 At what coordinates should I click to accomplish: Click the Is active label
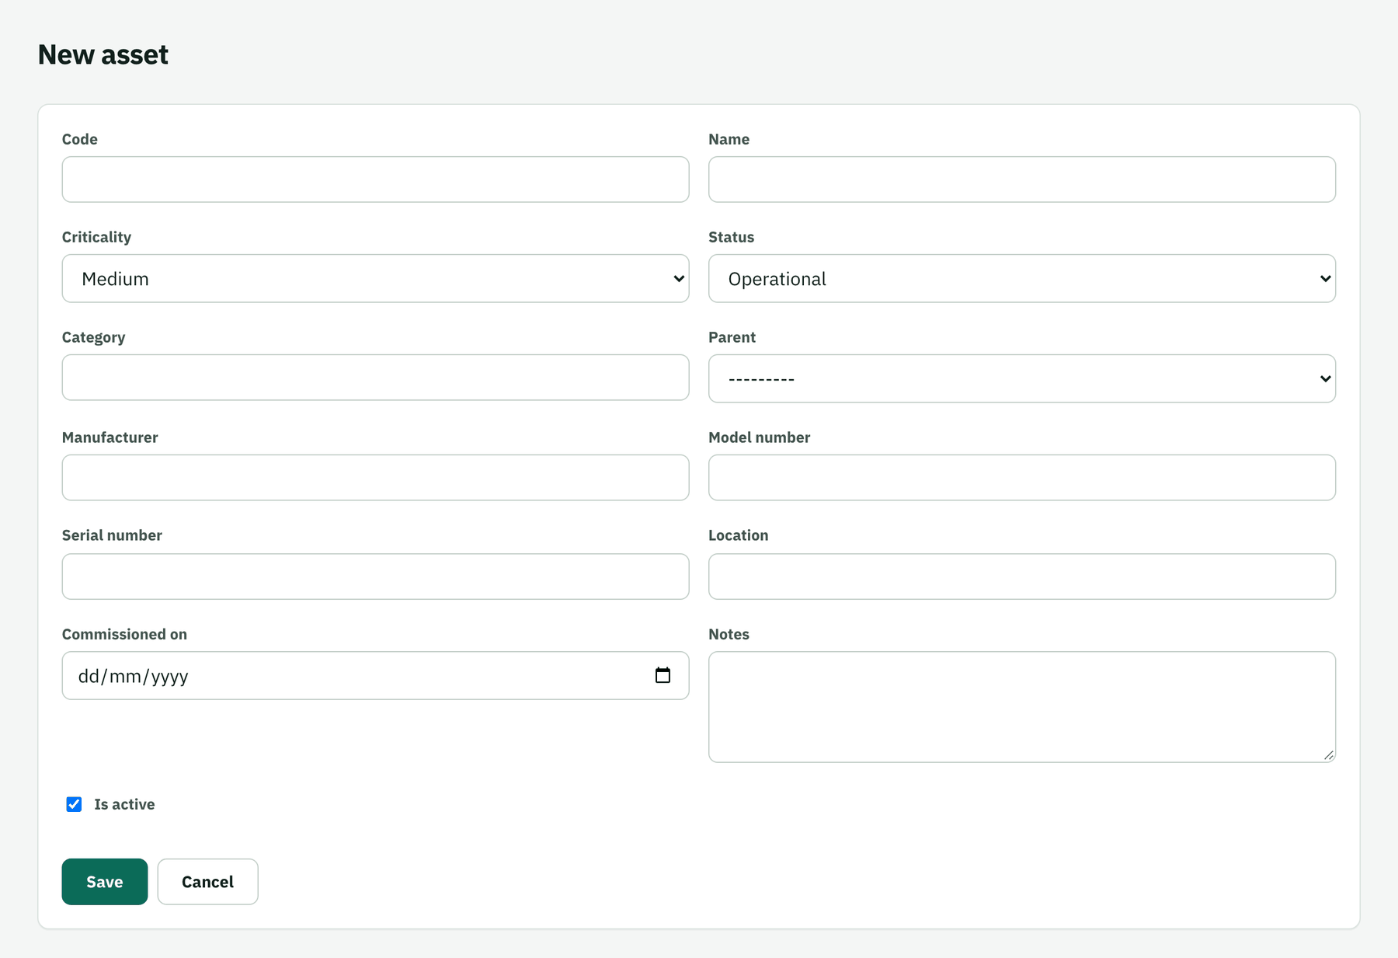coord(124,804)
